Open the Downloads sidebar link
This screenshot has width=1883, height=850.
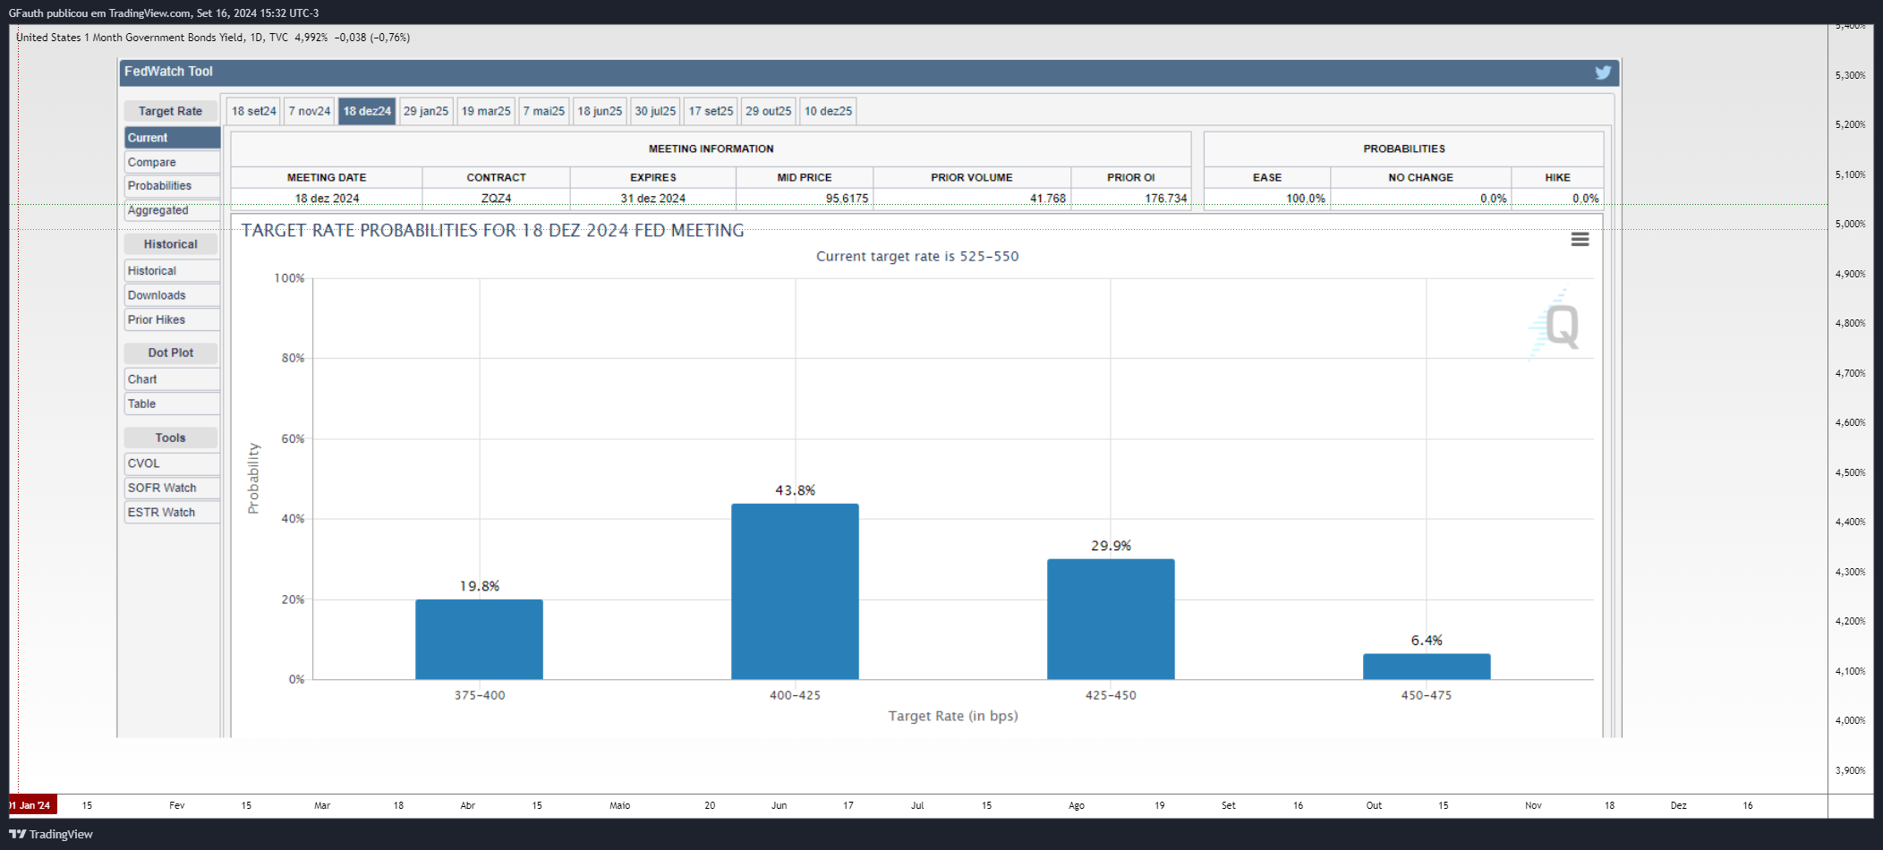(x=172, y=295)
